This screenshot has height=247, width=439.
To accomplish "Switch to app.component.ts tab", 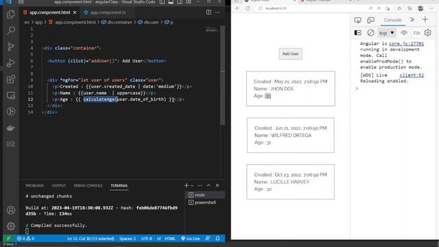I will 108,12.
